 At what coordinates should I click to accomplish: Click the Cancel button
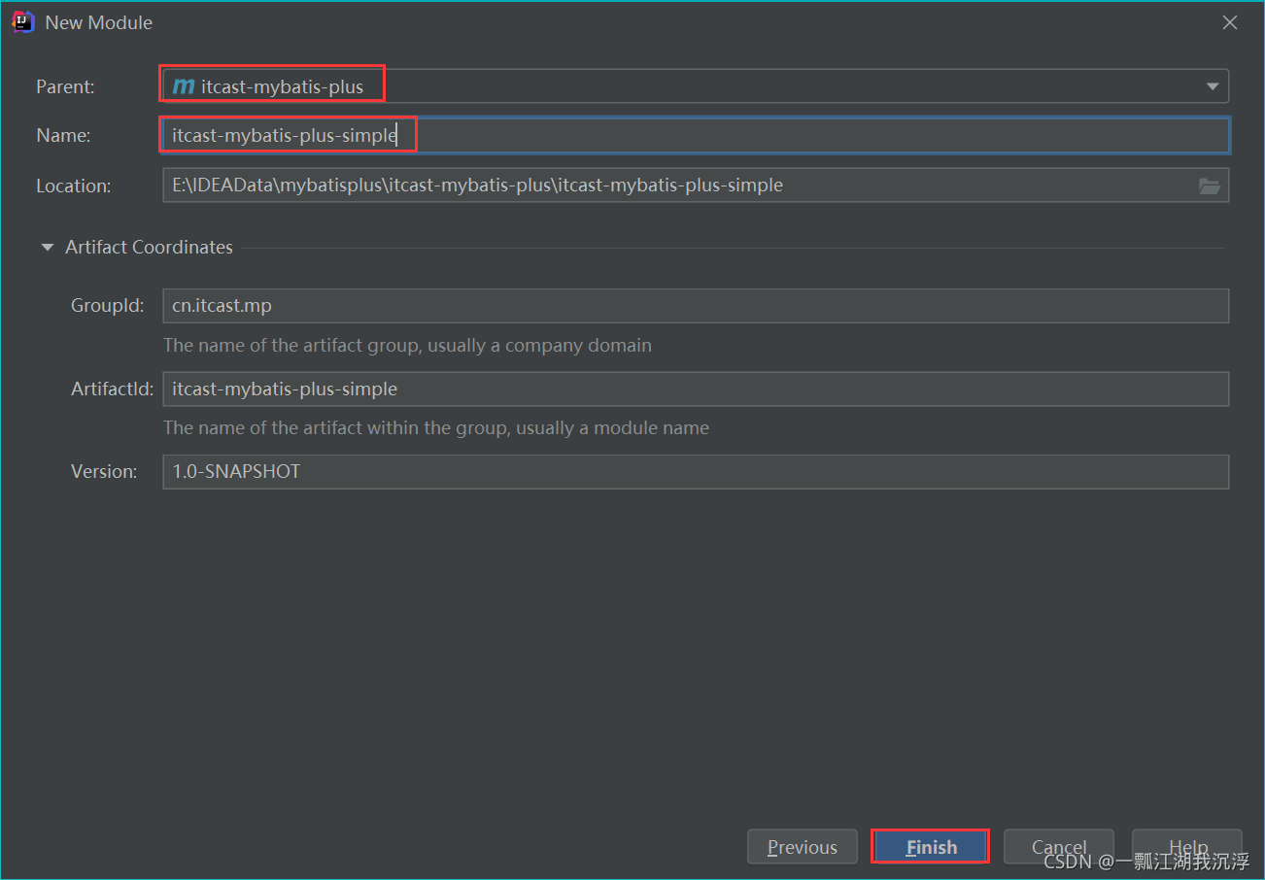point(1059,847)
